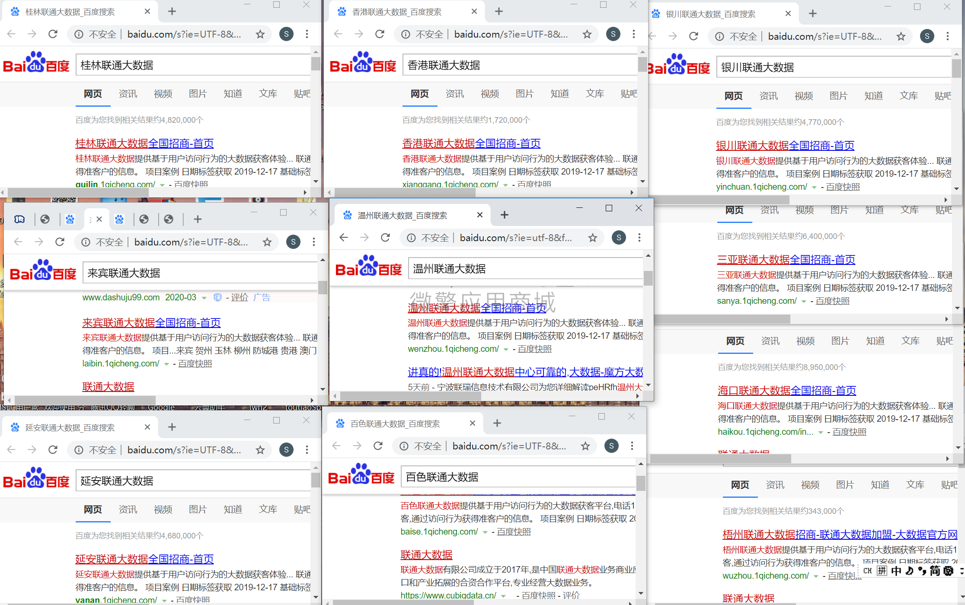The width and height of the screenshot is (965, 605).
Task: Expand dropdown arrow next to guilin.1qicheng.com
Action: [163, 185]
